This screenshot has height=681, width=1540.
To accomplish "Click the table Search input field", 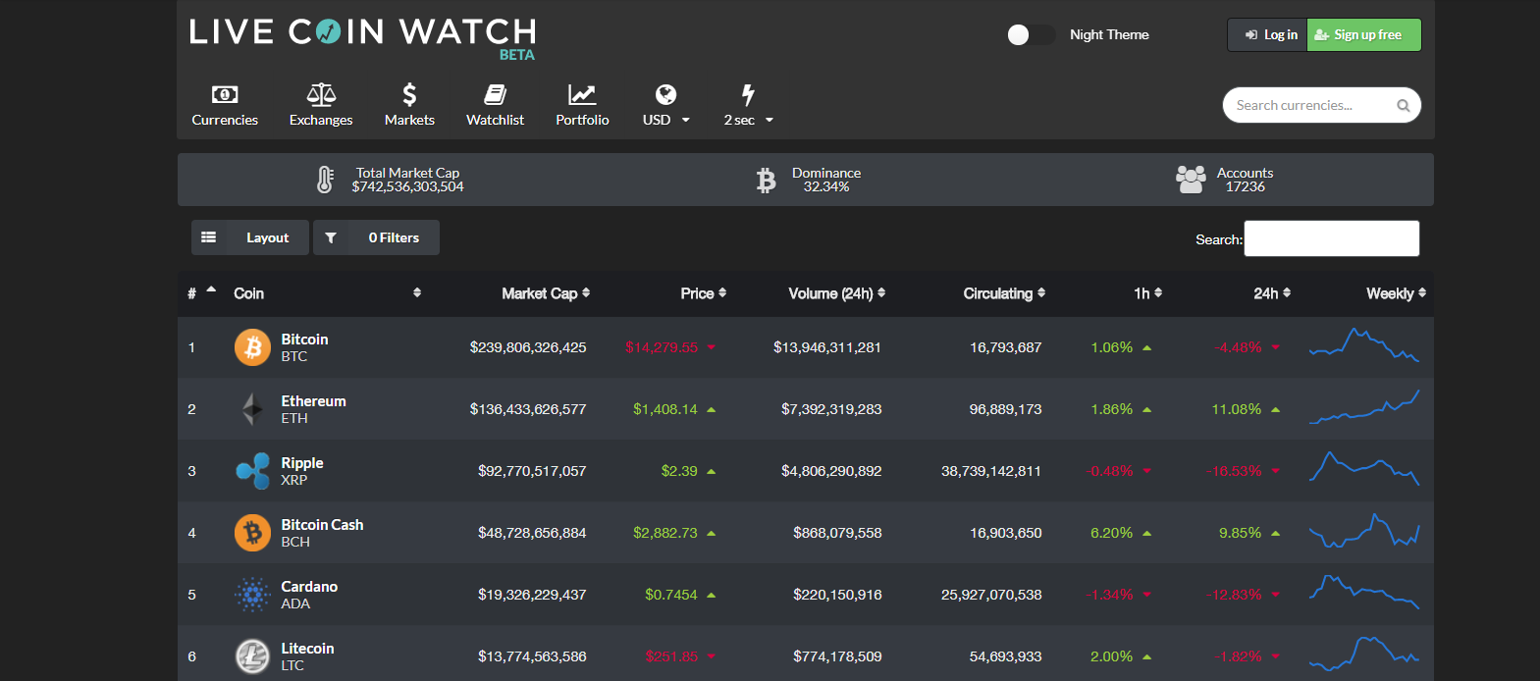I will click(x=1331, y=238).
